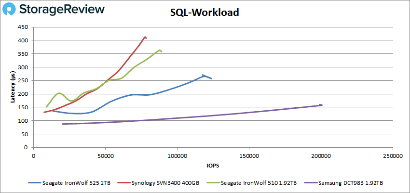
Task: Click the 300 latency axis value
Action: (x=24, y=67)
